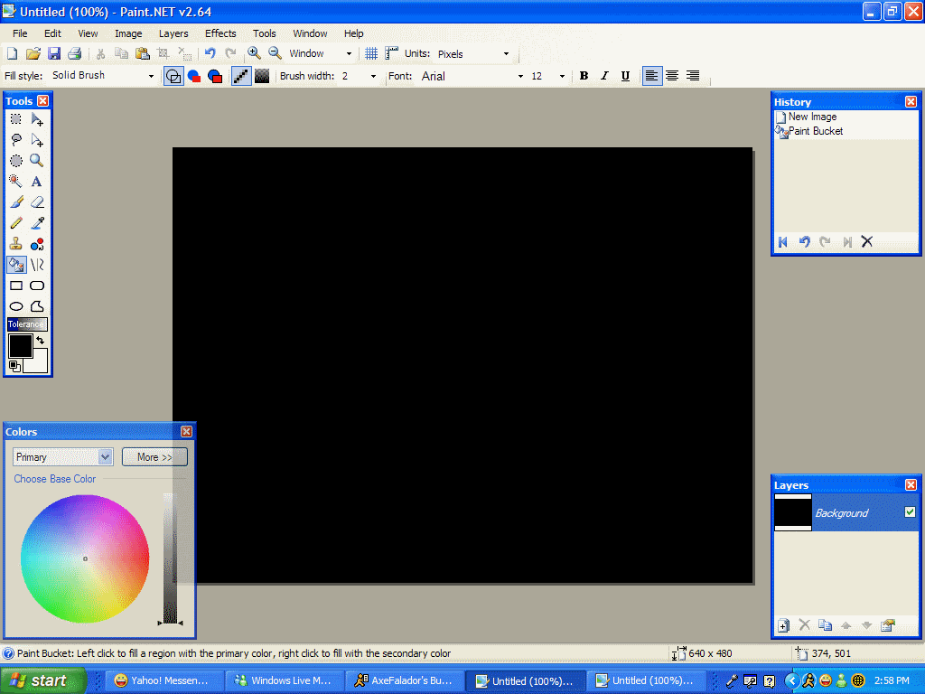925x694 pixels.
Task: Open the Windows start button
Action: pyautogui.click(x=42, y=680)
